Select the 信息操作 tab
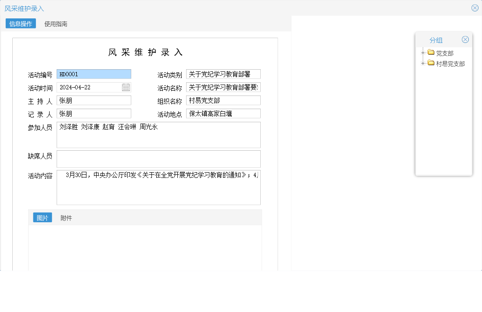This screenshot has width=482, height=312. coord(20,24)
